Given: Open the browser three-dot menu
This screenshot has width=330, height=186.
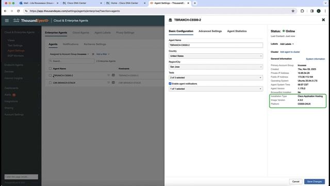Looking at the screenshot, I should tap(325, 11).
